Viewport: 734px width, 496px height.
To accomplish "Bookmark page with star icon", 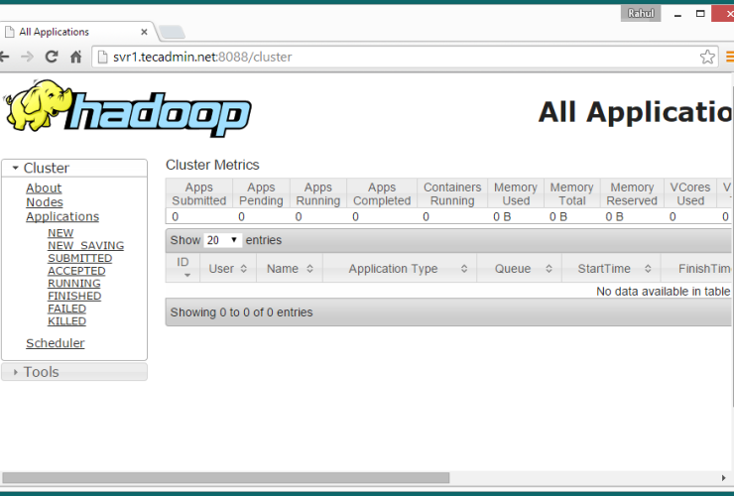I will [x=707, y=57].
